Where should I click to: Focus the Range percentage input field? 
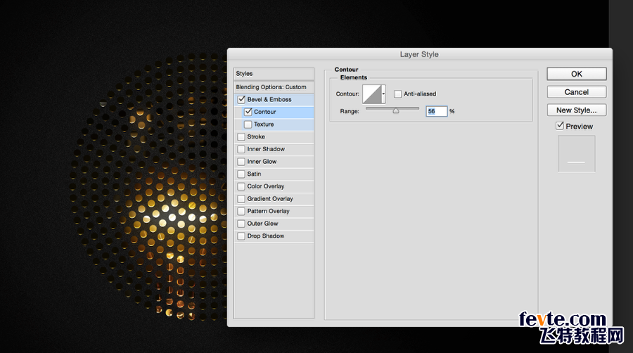point(436,111)
